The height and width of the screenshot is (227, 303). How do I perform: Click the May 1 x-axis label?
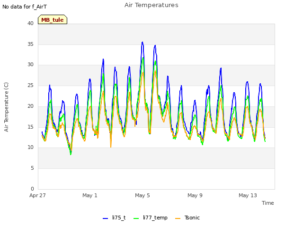pyautogui.click(x=90, y=195)
